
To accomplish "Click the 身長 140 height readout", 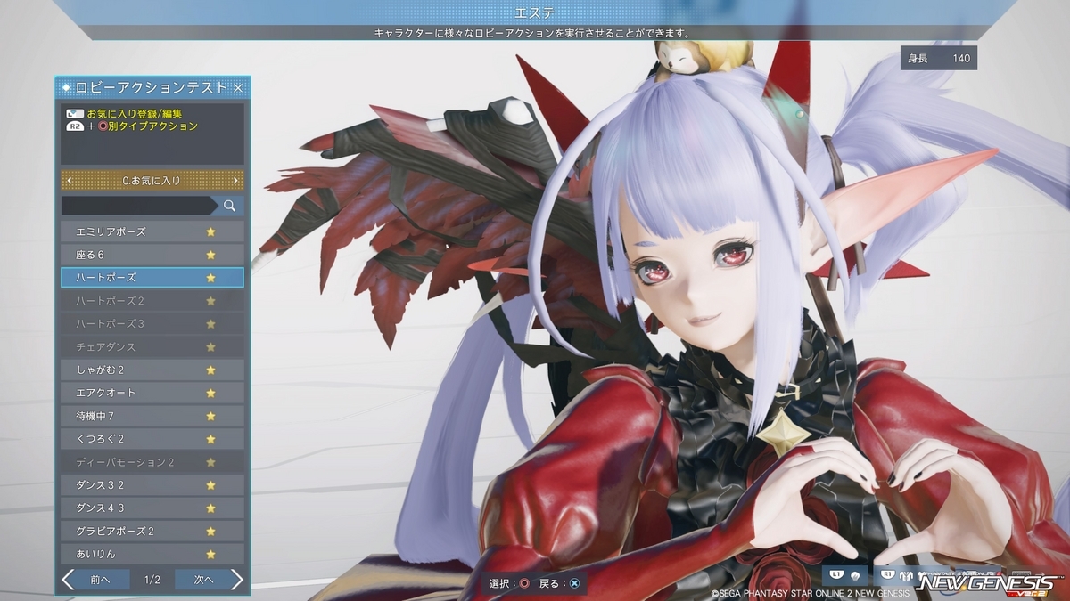I will (939, 58).
